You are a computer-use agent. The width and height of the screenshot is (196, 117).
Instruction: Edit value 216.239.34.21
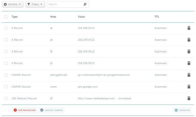(x=86, y=40)
